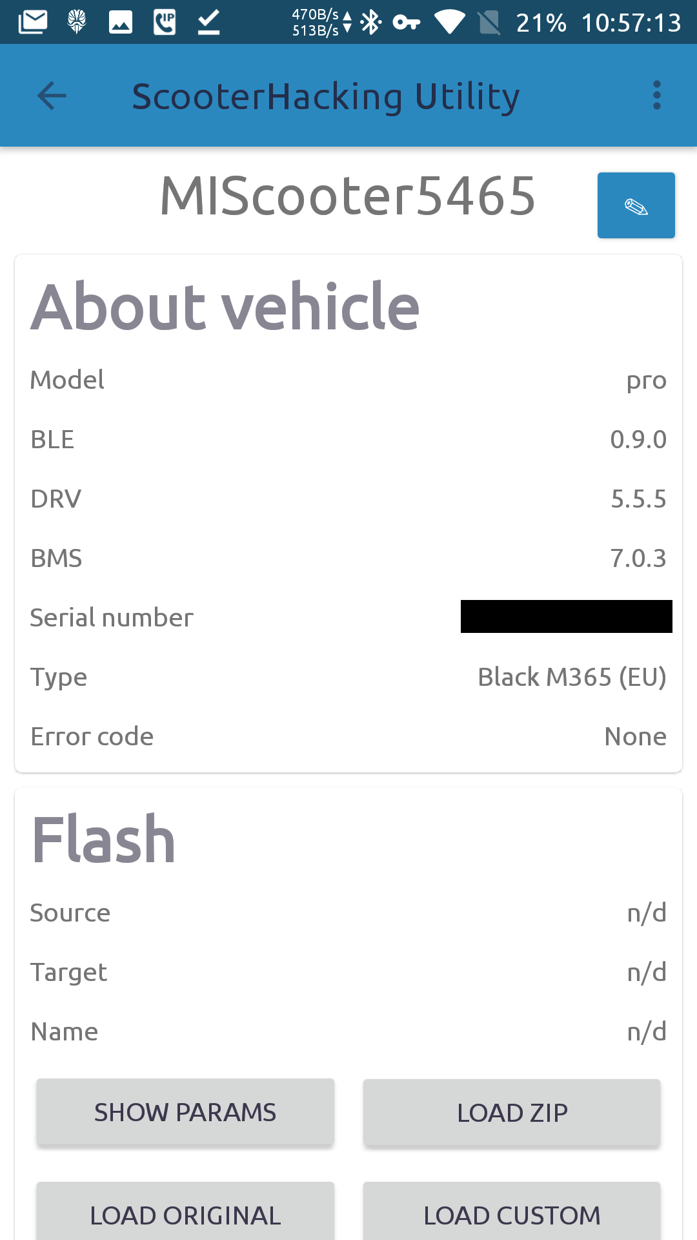Tap the VoIP phone status icon
This screenshot has width=697, height=1240.
pos(165,23)
